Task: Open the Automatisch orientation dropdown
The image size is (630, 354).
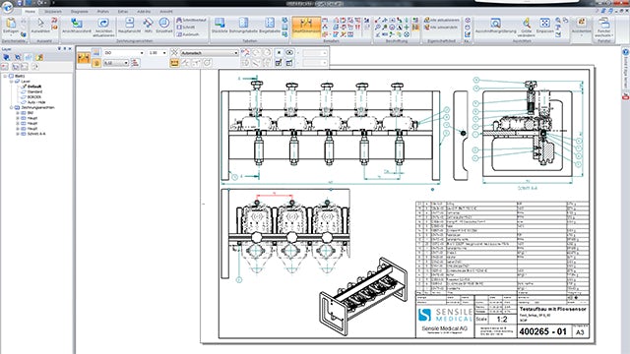Action: point(210,53)
